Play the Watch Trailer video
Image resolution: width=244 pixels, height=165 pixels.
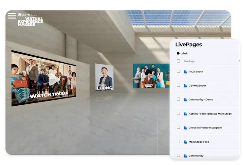tap(54, 80)
